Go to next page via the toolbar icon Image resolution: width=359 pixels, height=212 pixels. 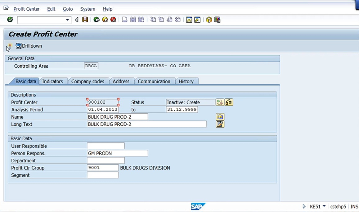pyautogui.click(x=170, y=20)
